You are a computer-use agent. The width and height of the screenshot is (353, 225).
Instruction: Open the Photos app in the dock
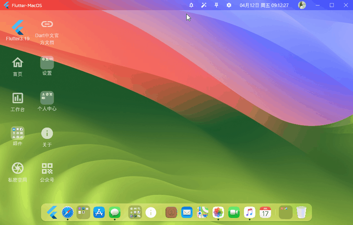click(x=218, y=212)
